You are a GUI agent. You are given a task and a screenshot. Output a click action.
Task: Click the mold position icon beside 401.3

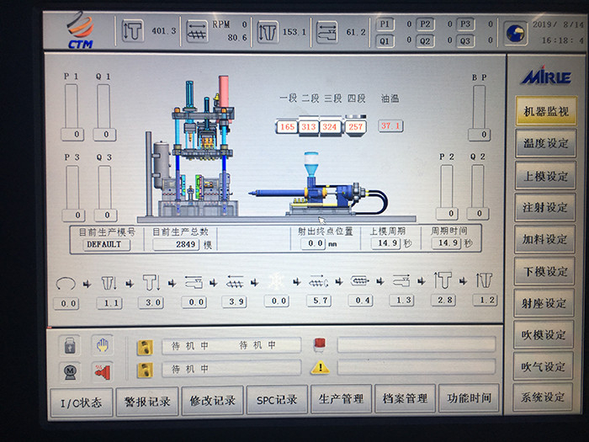(x=133, y=30)
